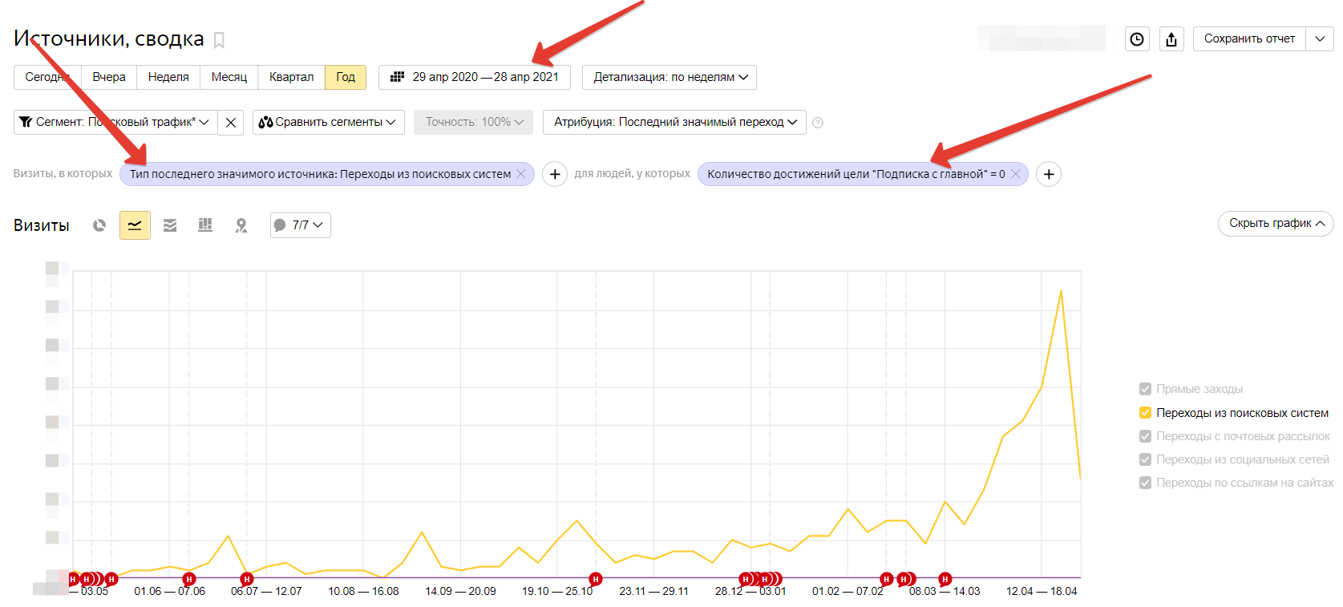Screen dimensions: 1343x607
Task: Open the map chart view
Action: point(241,225)
